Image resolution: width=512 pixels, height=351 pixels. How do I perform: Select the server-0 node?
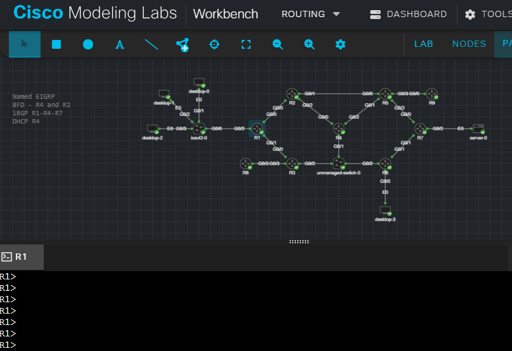478,129
